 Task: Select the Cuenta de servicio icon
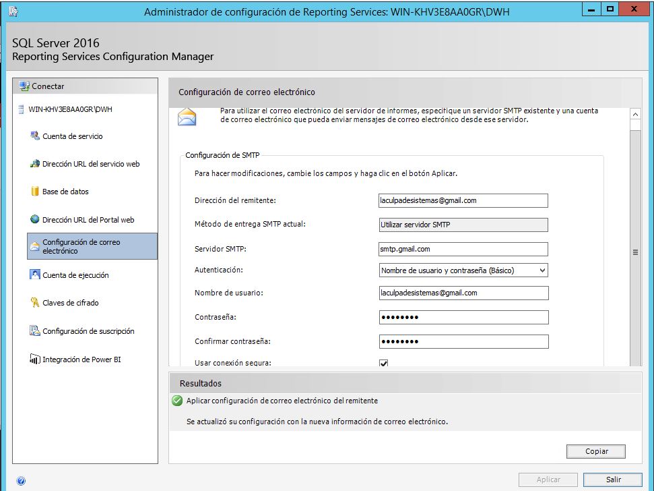[35, 136]
